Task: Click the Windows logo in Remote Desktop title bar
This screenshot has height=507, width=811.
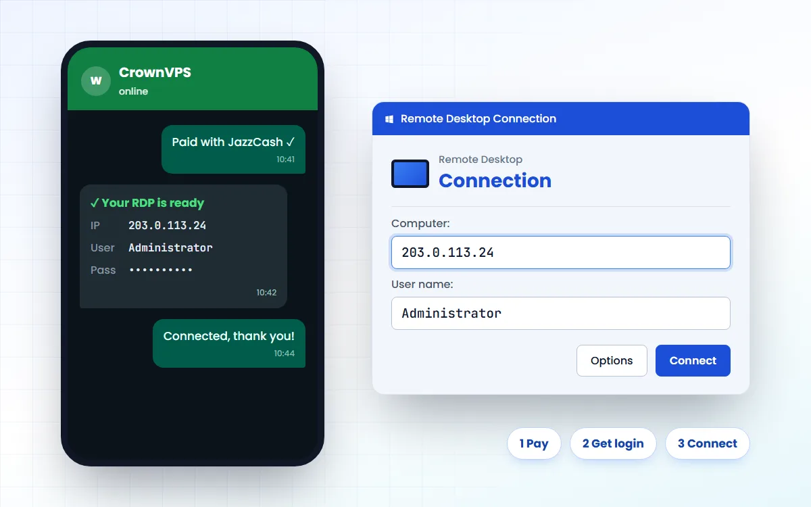Action: click(389, 119)
